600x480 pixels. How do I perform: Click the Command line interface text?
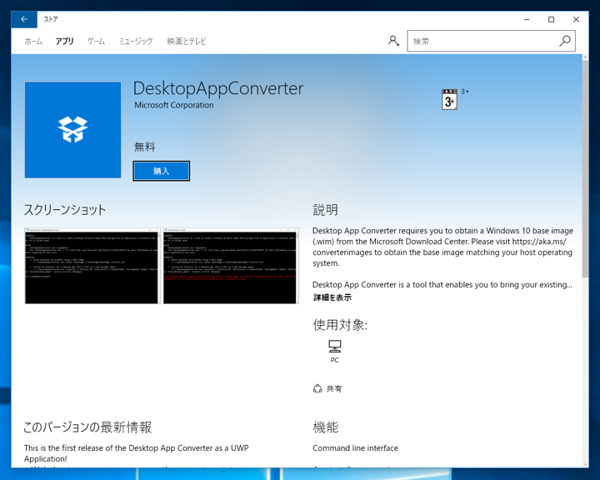(x=356, y=447)
